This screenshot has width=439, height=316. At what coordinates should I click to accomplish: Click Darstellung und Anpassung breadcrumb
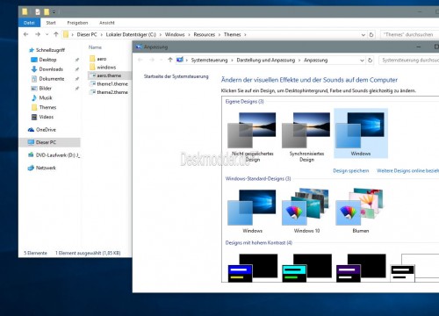[x=266, y=60]
